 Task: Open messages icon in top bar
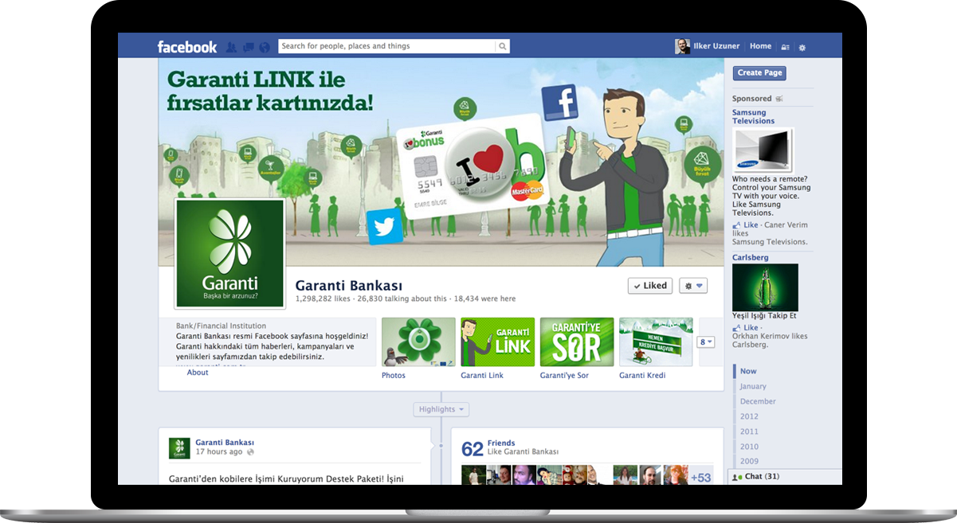click(248, 47)
